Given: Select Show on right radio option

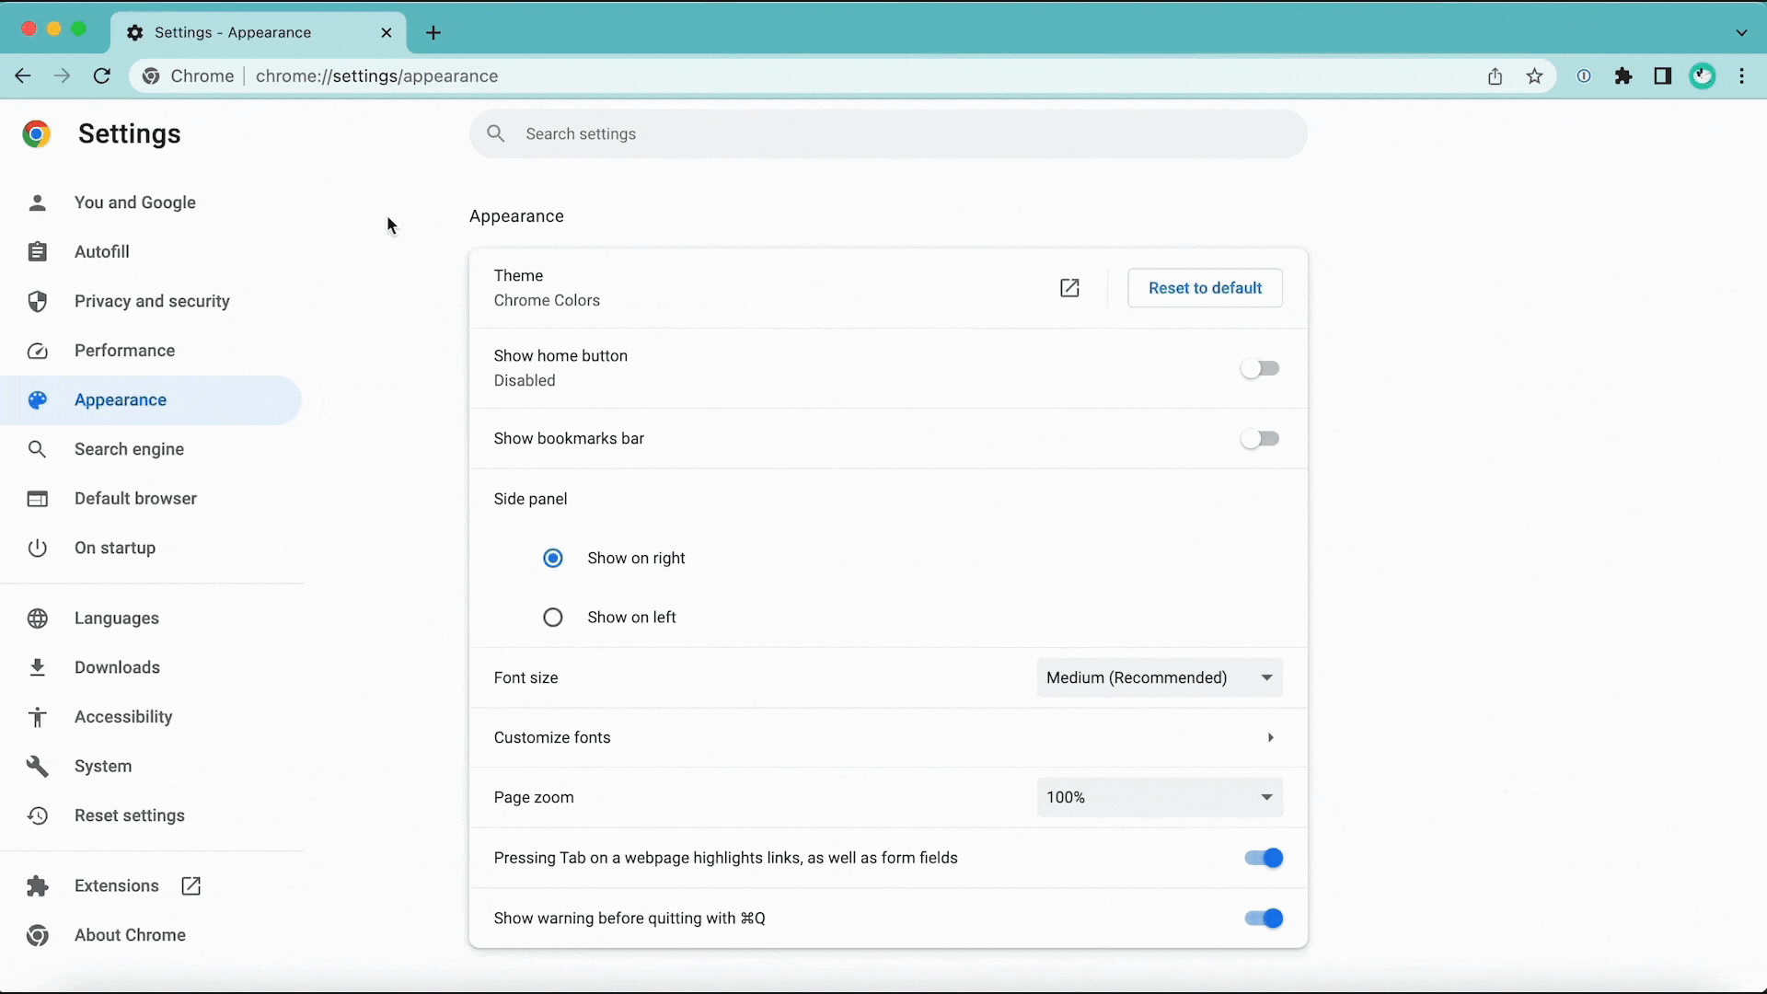Looking at the screenshot, I should point(553,559).
